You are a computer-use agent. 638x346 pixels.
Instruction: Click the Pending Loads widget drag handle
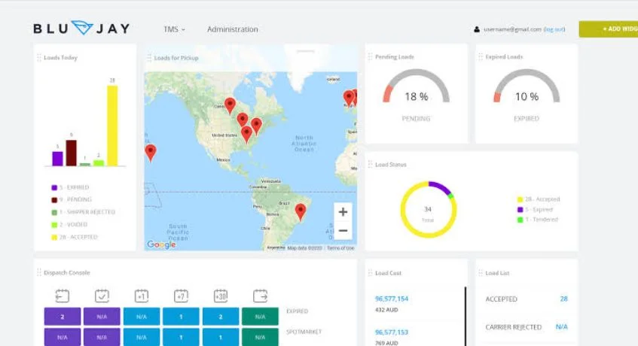pos(370,57)
